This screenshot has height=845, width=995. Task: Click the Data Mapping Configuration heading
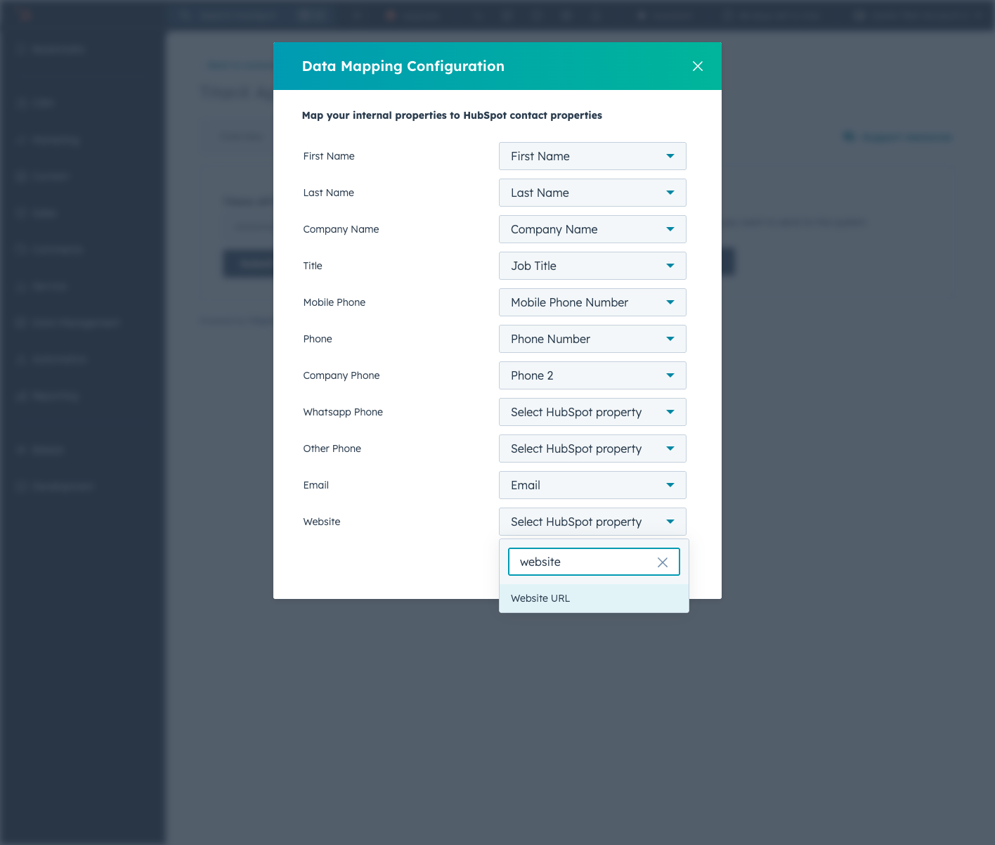click(403, 66)
